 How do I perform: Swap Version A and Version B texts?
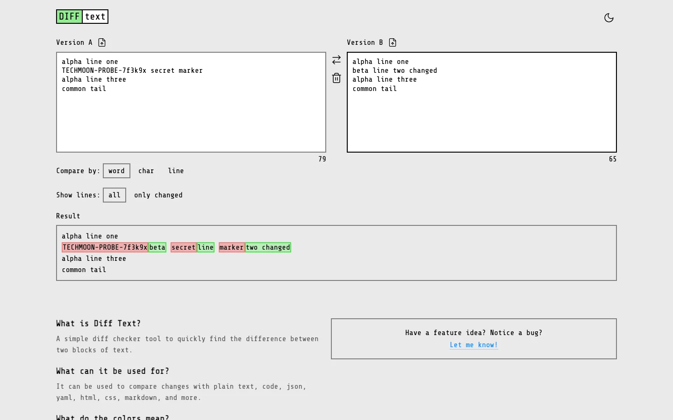(336, 60)
